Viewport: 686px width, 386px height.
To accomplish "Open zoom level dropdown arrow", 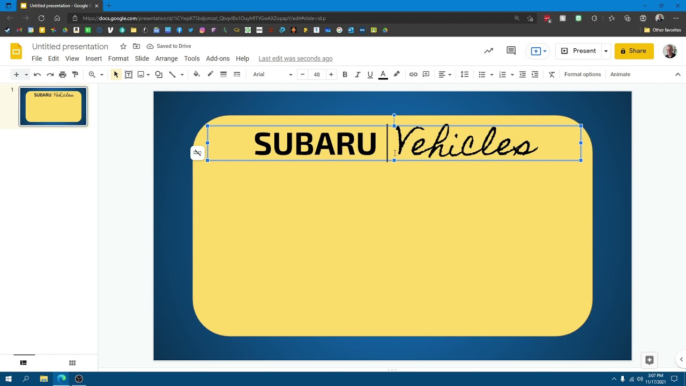I will click(101, 75).
